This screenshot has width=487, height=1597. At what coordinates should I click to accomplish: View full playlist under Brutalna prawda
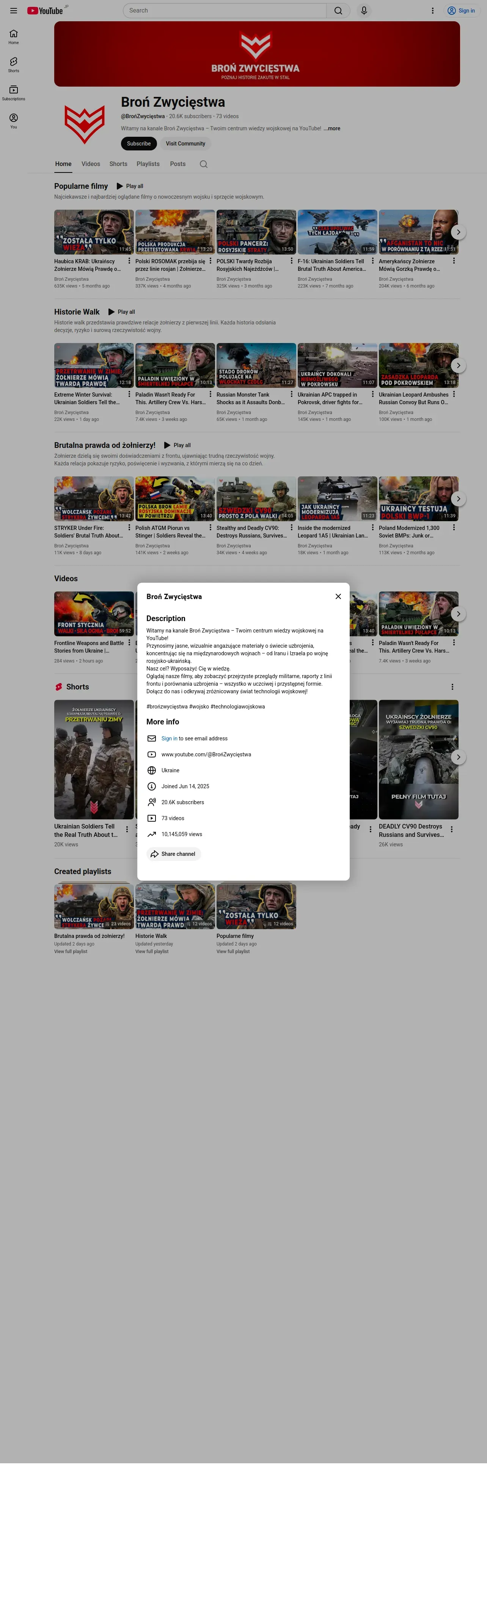[x=71, y=952]
